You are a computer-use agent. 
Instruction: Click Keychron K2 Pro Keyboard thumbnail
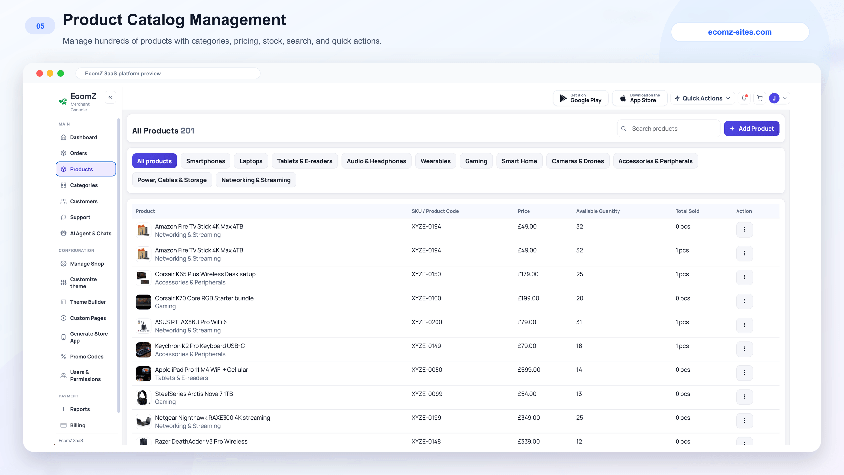point(143,350)
